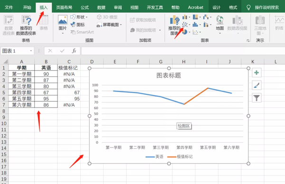
Task: Expand the 3D Map (三维地图) dropdown arrow
Action: [263, 33]
